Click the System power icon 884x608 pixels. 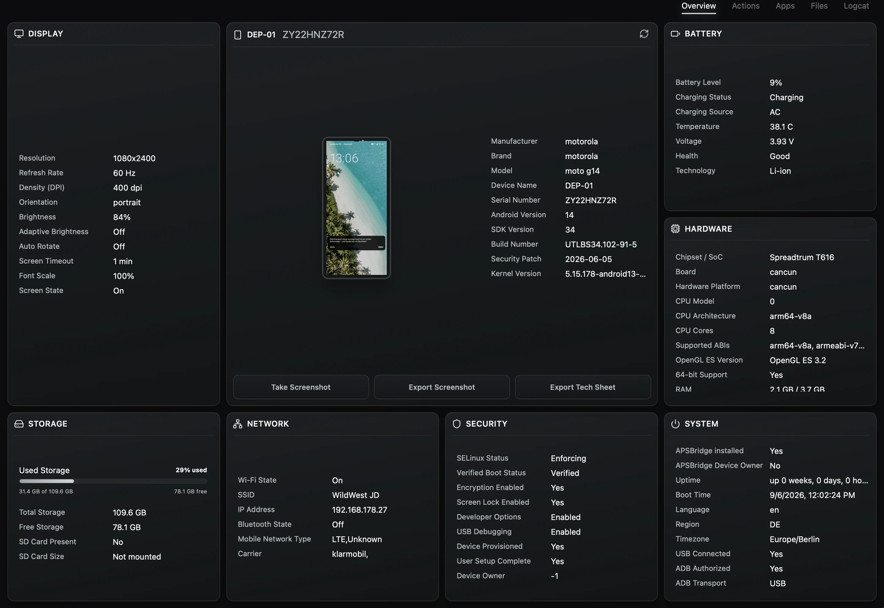[x=675, y=424]
